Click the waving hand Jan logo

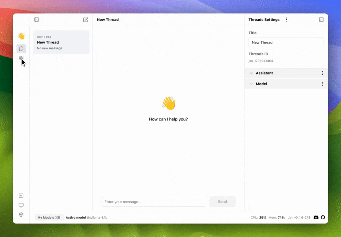coord(21,36)
